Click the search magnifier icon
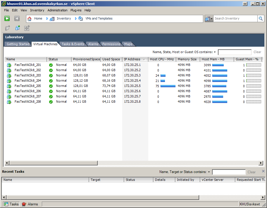Screen dimensions: 267x208 coord(261,18)
